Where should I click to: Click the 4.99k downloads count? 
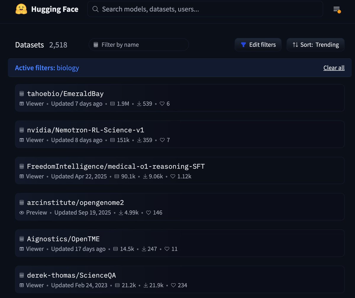pyautogui.click(x=131, y=213)
